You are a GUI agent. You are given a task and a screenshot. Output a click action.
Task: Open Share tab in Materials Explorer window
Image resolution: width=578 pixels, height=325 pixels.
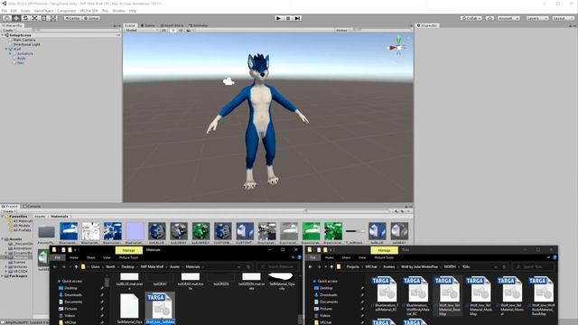tap(90, 257)
